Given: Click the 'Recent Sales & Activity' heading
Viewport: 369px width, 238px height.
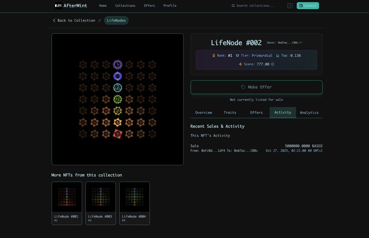Looking at the screenshot, I should [x=217, y=126].
